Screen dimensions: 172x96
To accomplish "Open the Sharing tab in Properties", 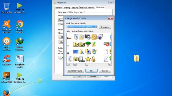I will (67, 8).
